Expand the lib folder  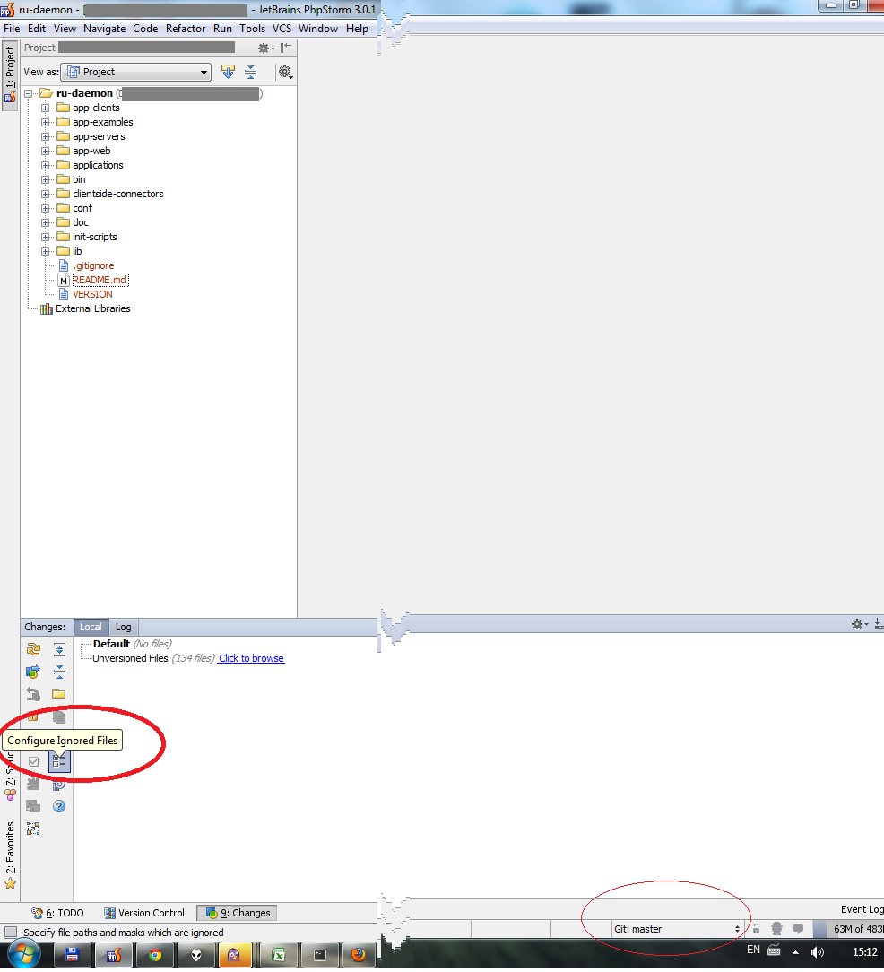[x=45, y=251]
